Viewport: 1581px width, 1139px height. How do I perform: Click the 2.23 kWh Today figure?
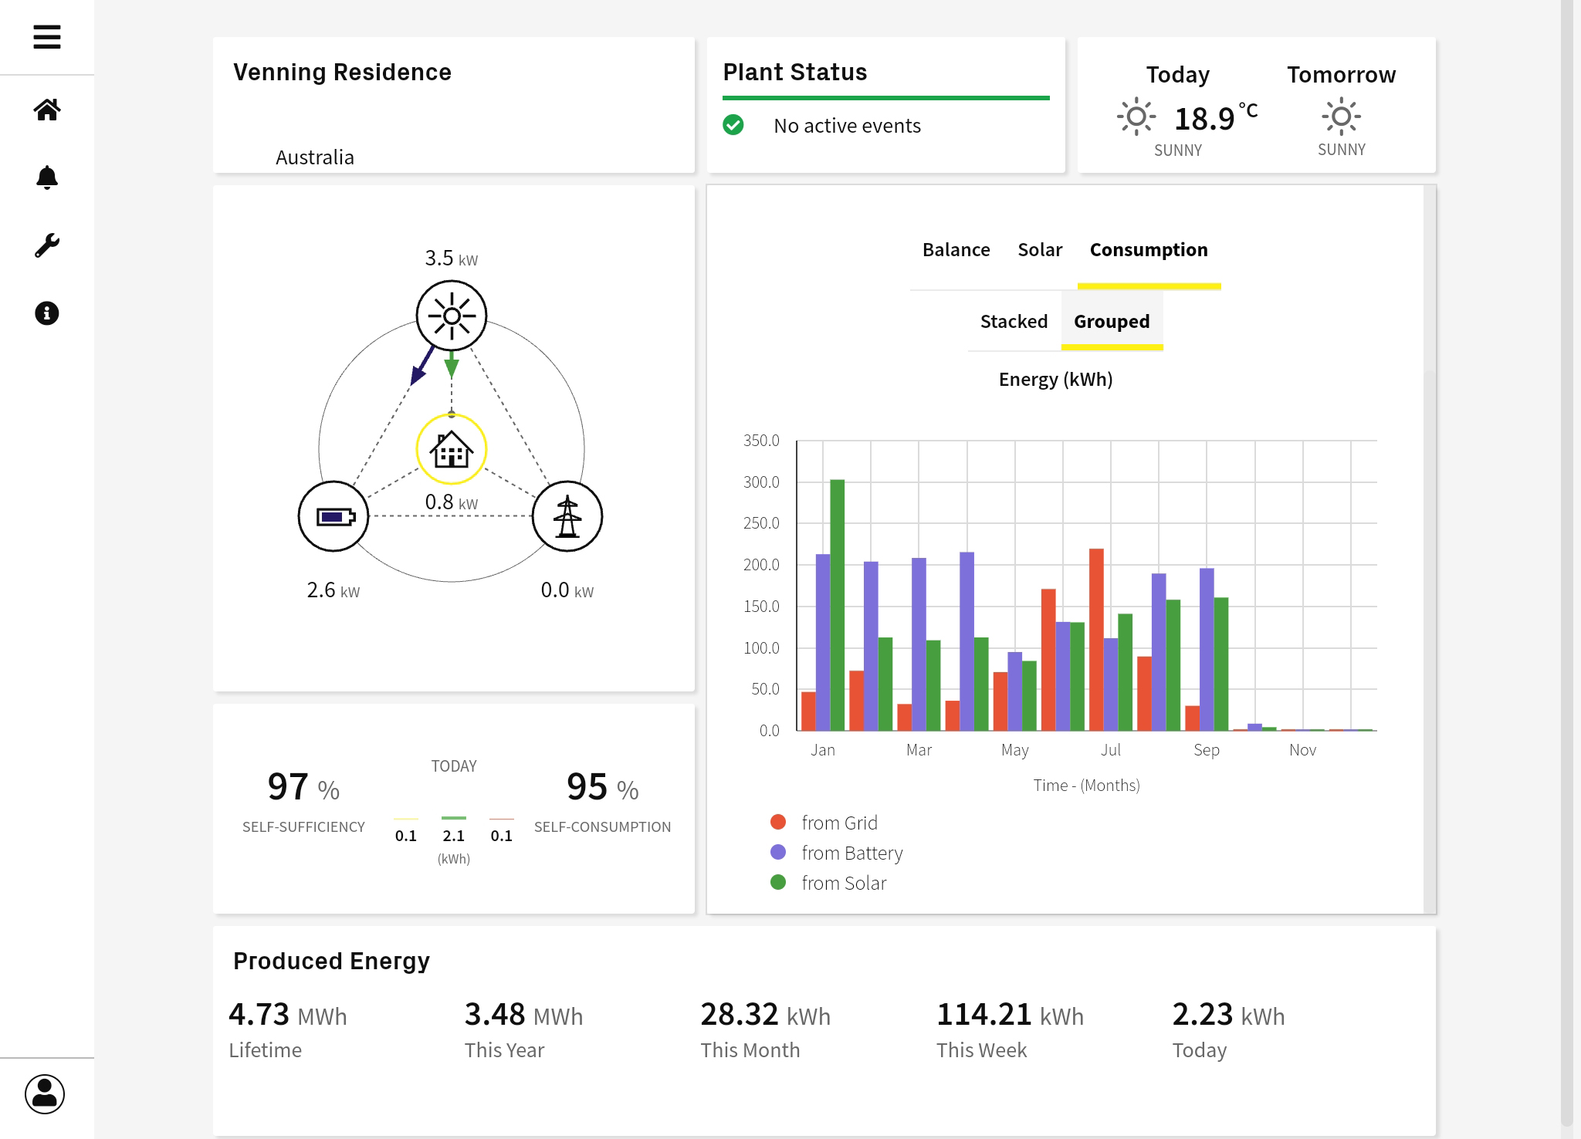[x=1228, y=1015]
